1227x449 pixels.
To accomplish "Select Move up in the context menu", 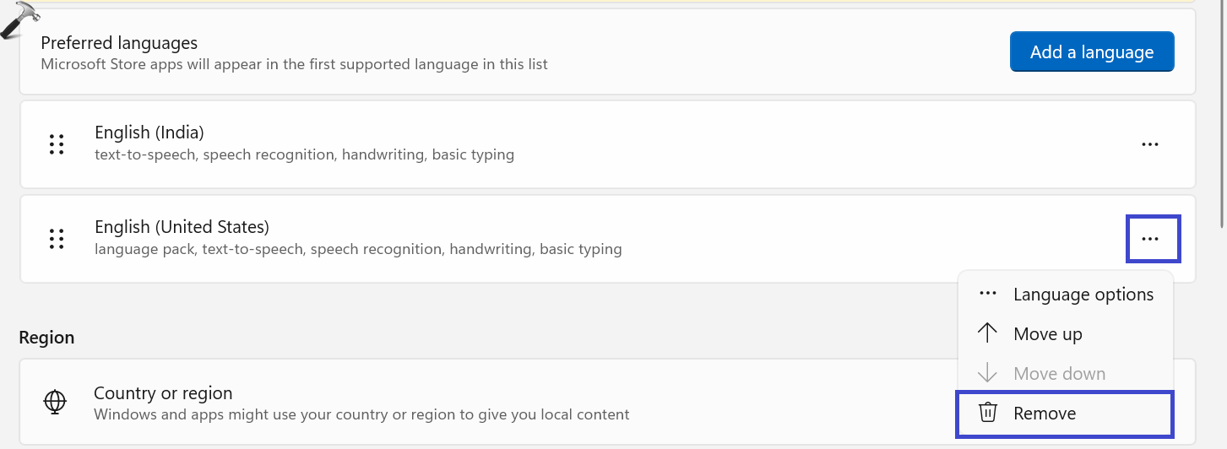I will coord(1047,334).
